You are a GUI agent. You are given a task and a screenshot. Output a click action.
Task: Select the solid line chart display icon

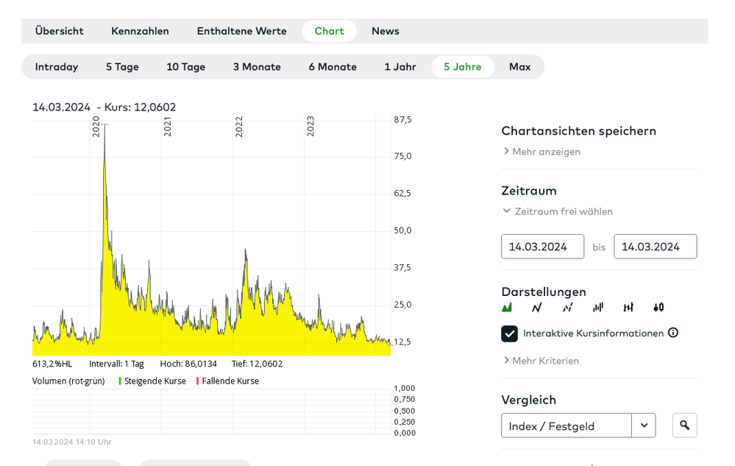[x=537, y=307]
